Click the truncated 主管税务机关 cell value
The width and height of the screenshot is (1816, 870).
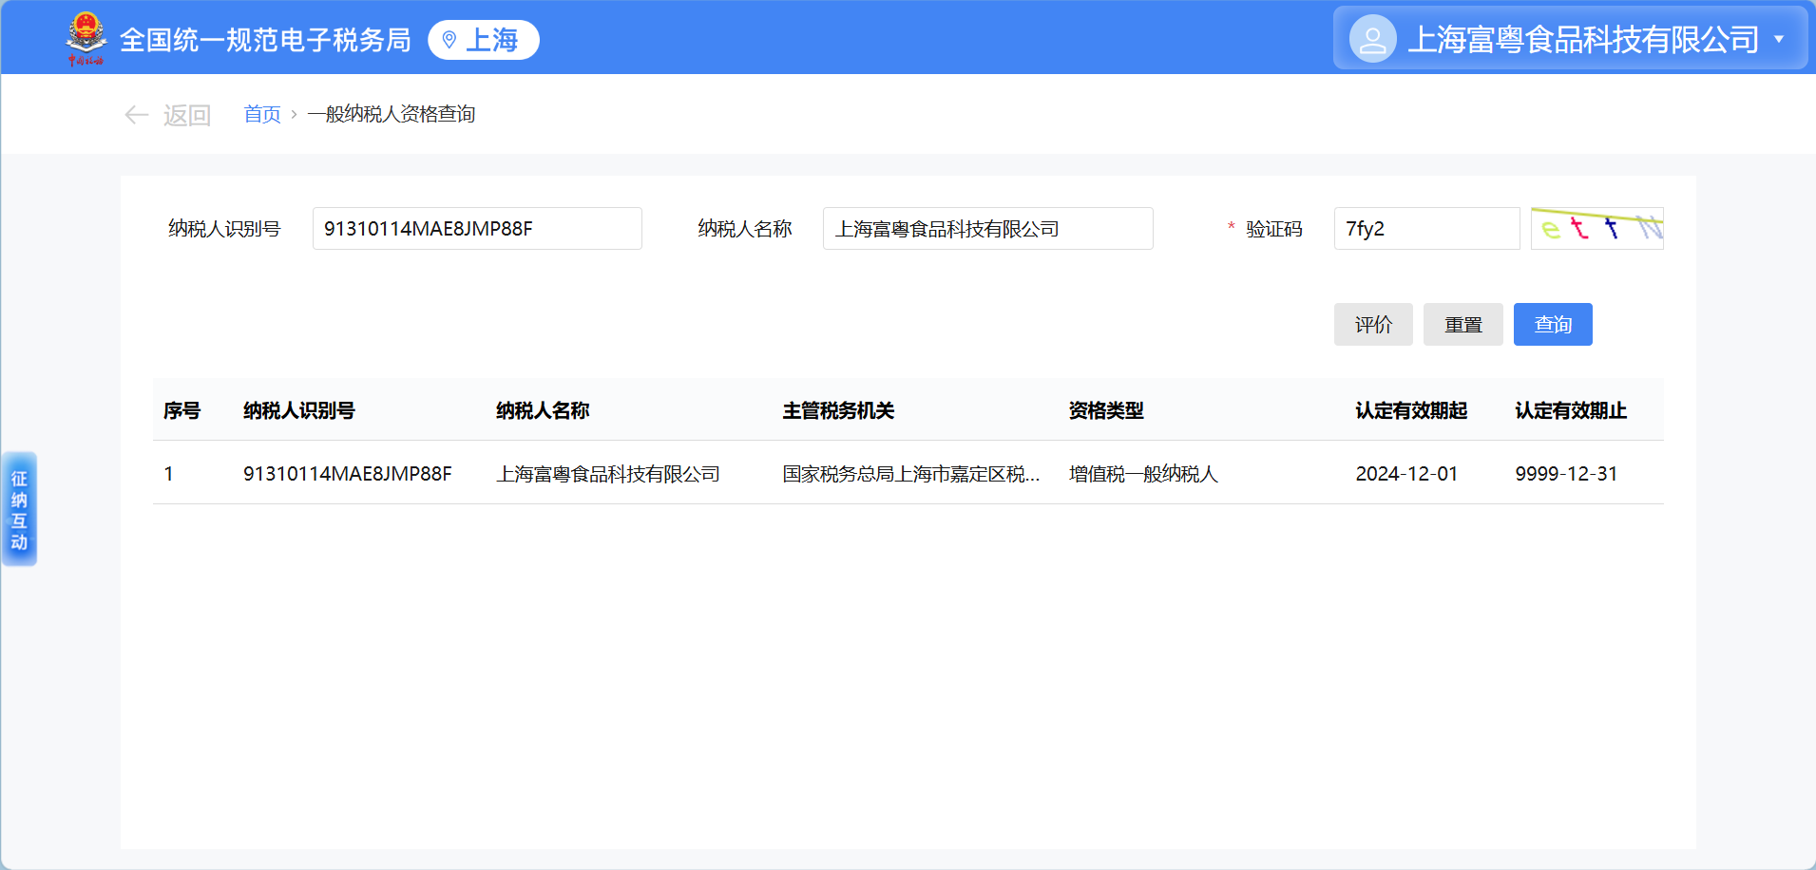[x=910, y=474]
